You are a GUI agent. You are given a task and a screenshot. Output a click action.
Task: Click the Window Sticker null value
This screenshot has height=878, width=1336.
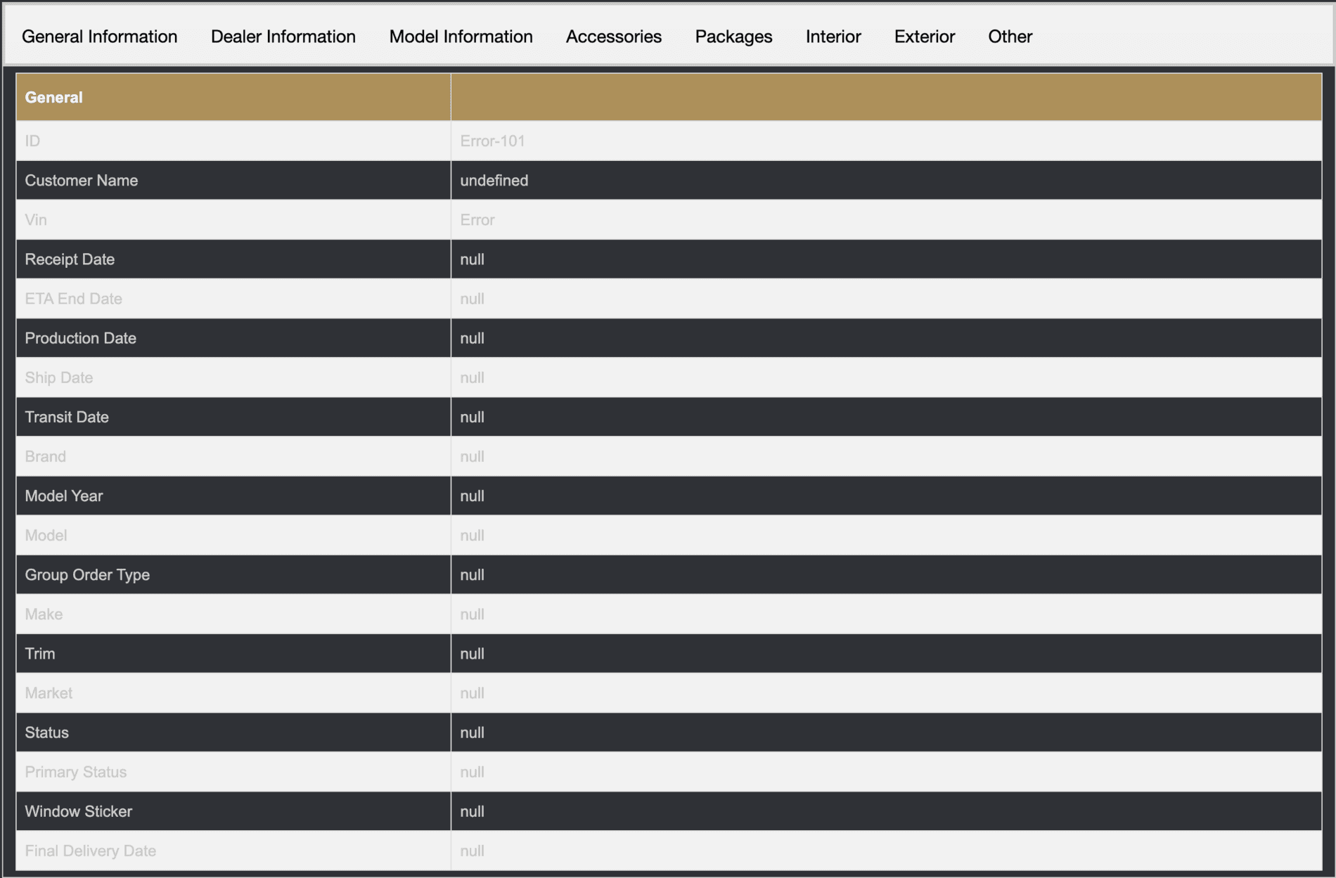(x=472, y=811)
